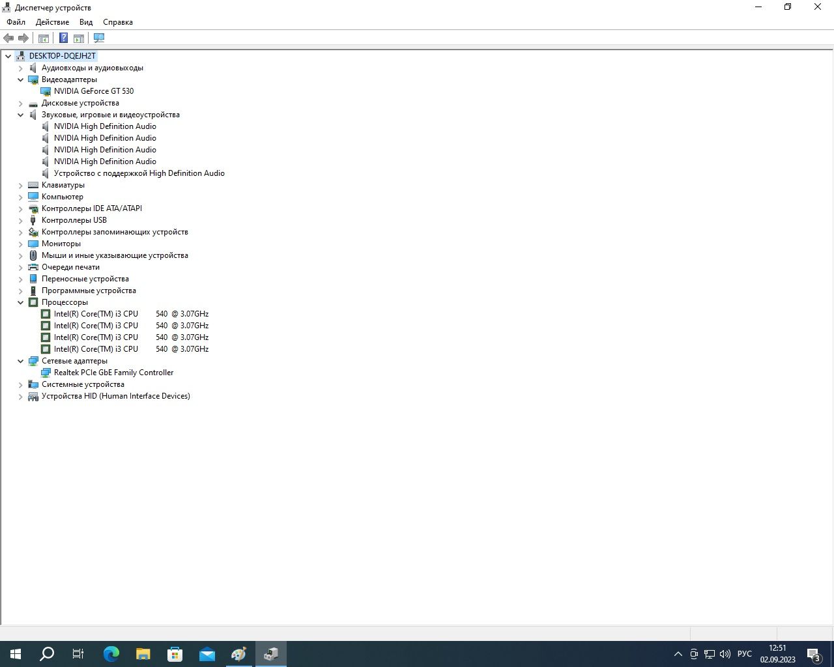Open the Файл menu

click(16, 22)
